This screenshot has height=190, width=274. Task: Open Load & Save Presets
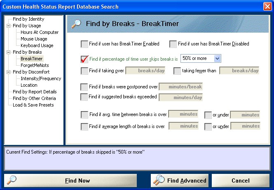(33, 105)
